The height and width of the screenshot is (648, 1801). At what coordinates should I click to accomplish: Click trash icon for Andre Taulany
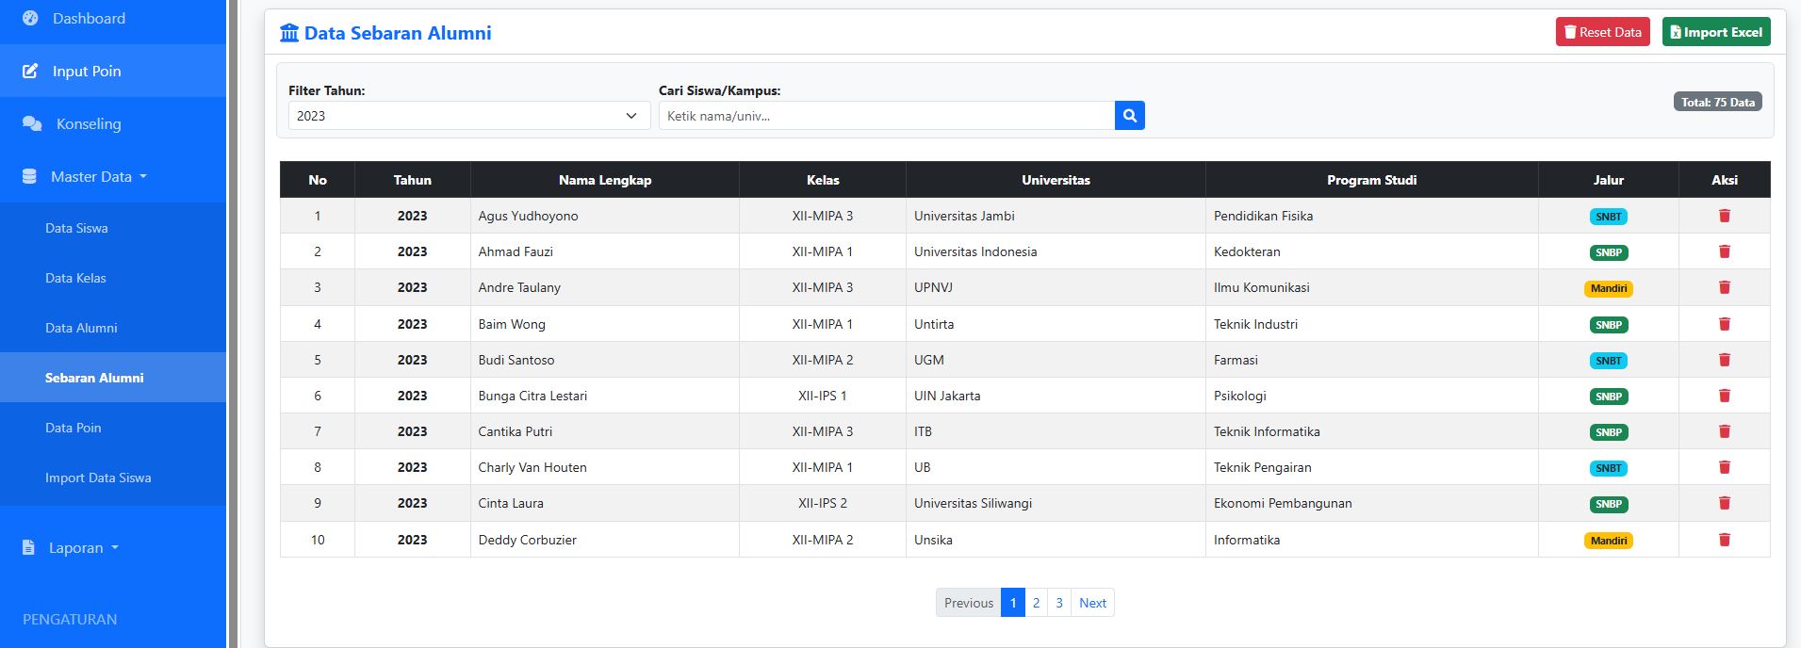(x=1724, y=287)
